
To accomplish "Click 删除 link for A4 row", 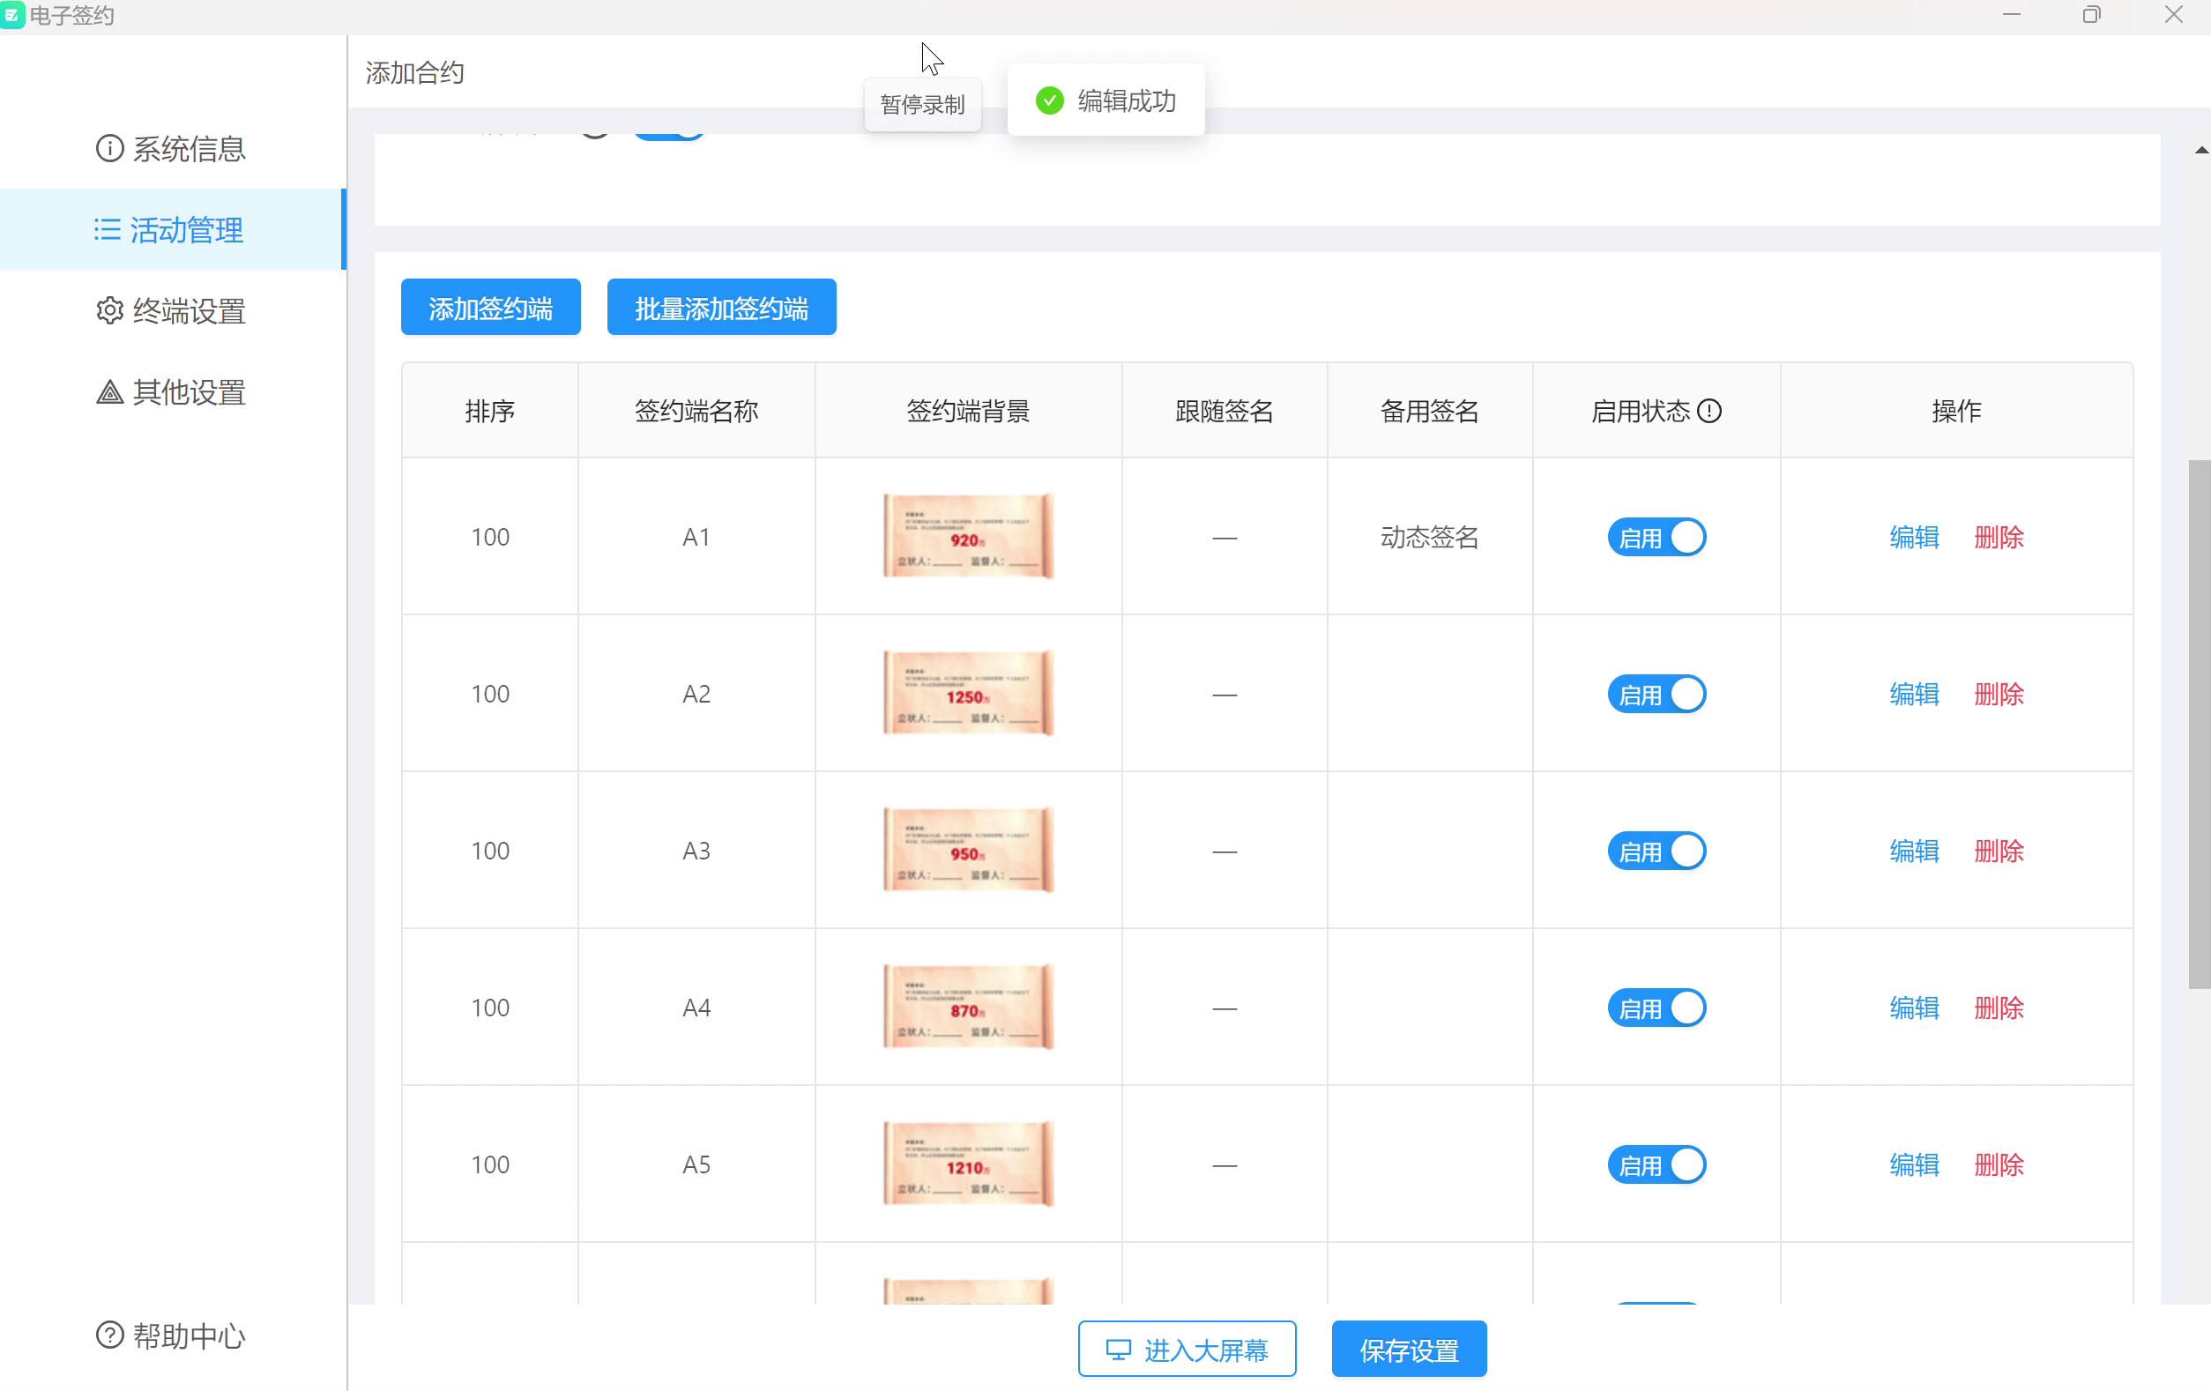I will pos(1998,1008).
